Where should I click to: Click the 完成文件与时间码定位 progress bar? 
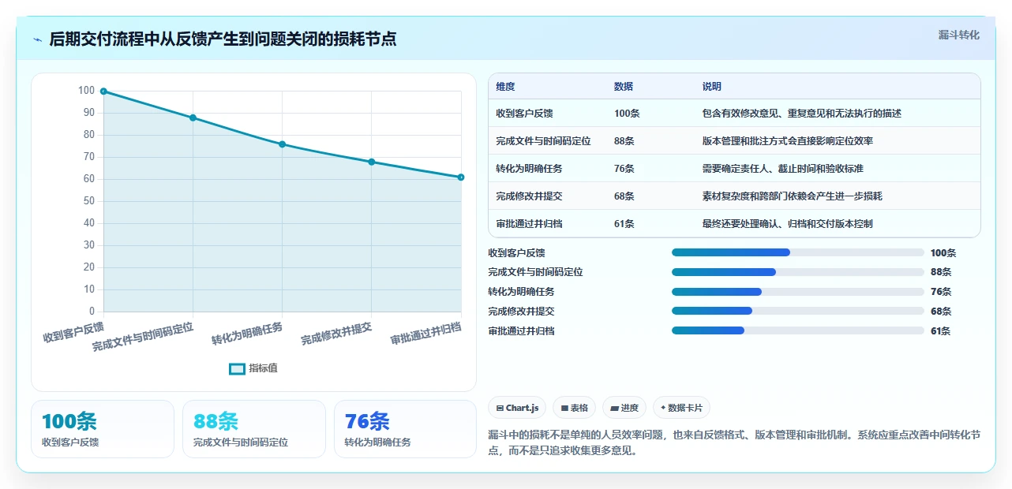tap(797, 272)
